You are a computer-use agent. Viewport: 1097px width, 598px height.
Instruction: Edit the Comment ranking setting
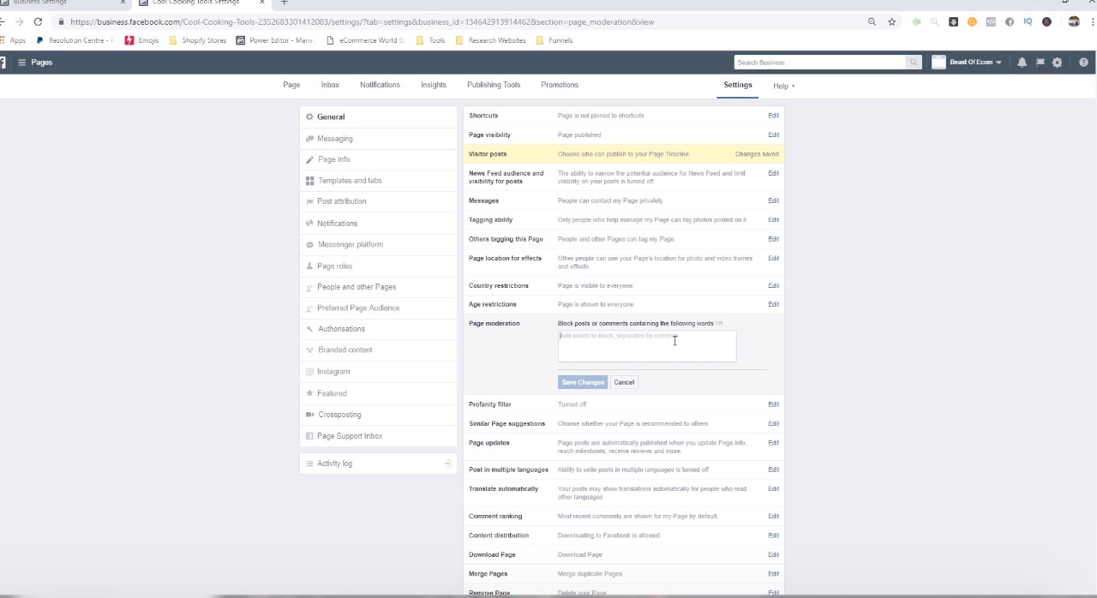click(773, 517)
